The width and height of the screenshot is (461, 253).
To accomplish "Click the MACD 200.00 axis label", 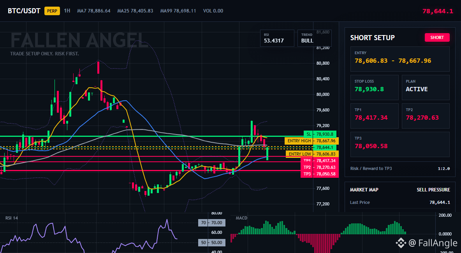I will pos(445,215).
